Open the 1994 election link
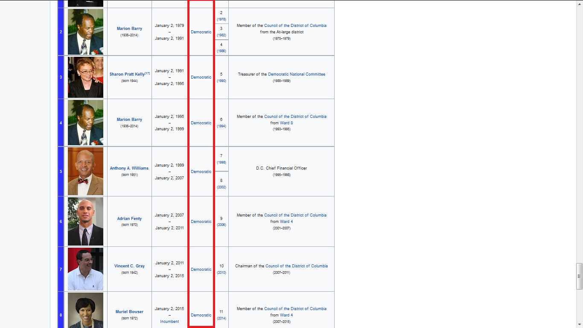Viewport: 583px width, 328px height. click(x=222, y=126)
